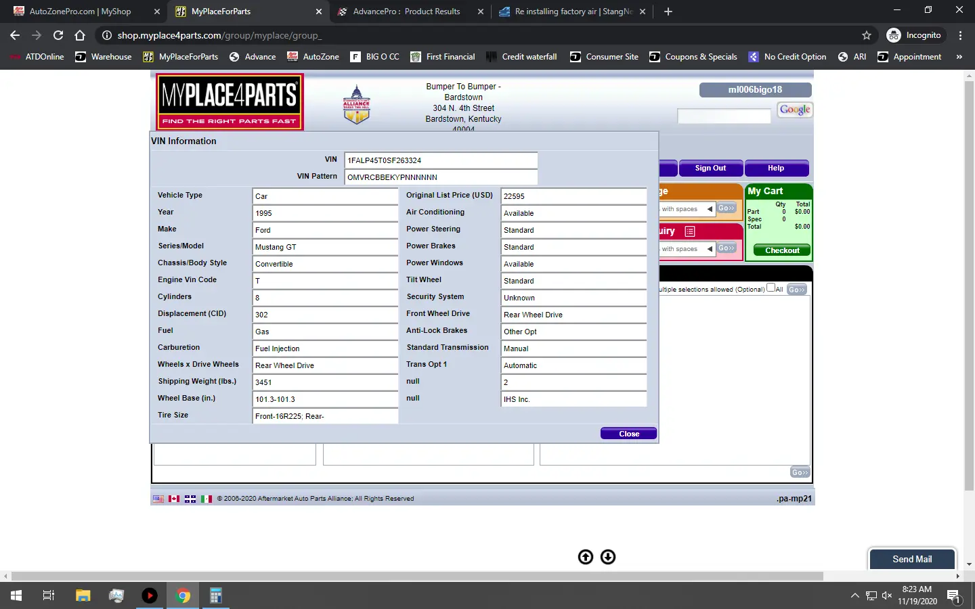
Task: Close the AutoZonePro.com tab
Action: (157, 12)
